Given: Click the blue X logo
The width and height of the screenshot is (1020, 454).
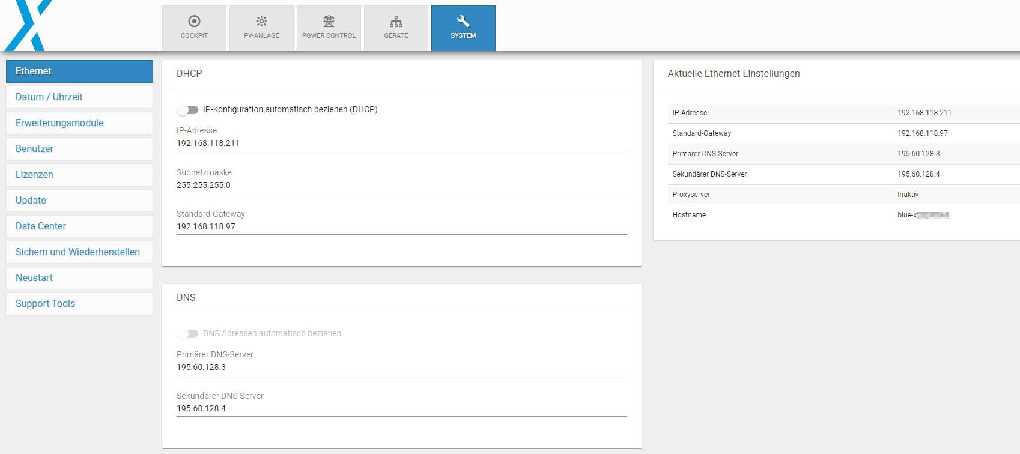Looking at the screenshot, I should coord(28,25).
